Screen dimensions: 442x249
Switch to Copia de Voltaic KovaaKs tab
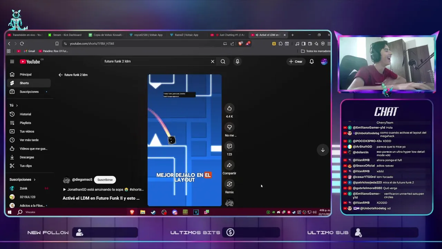106,35
